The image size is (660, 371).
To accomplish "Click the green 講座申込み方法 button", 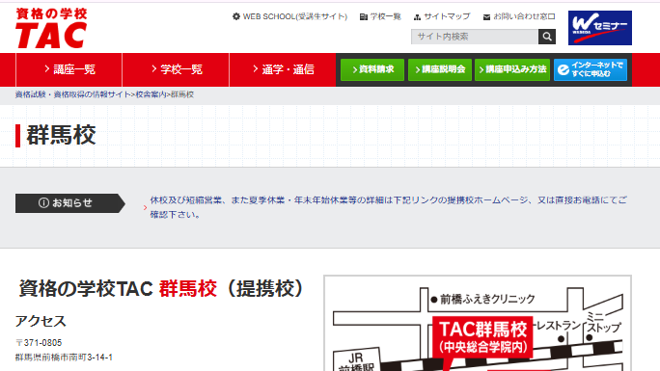I will point(512,69).
